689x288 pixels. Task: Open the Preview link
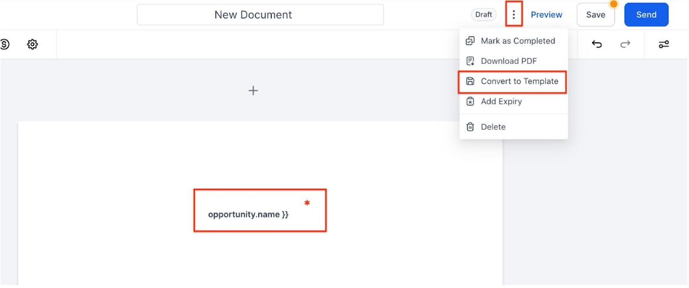(546, 15)
